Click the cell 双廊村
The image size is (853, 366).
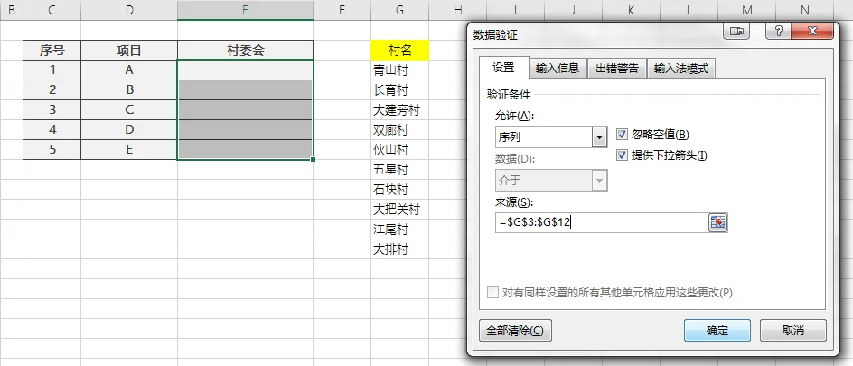coord(399,130)
